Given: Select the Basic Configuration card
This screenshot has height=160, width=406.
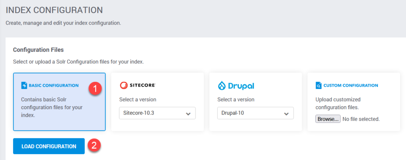Looking at the screenshot, I should (59, 102).
